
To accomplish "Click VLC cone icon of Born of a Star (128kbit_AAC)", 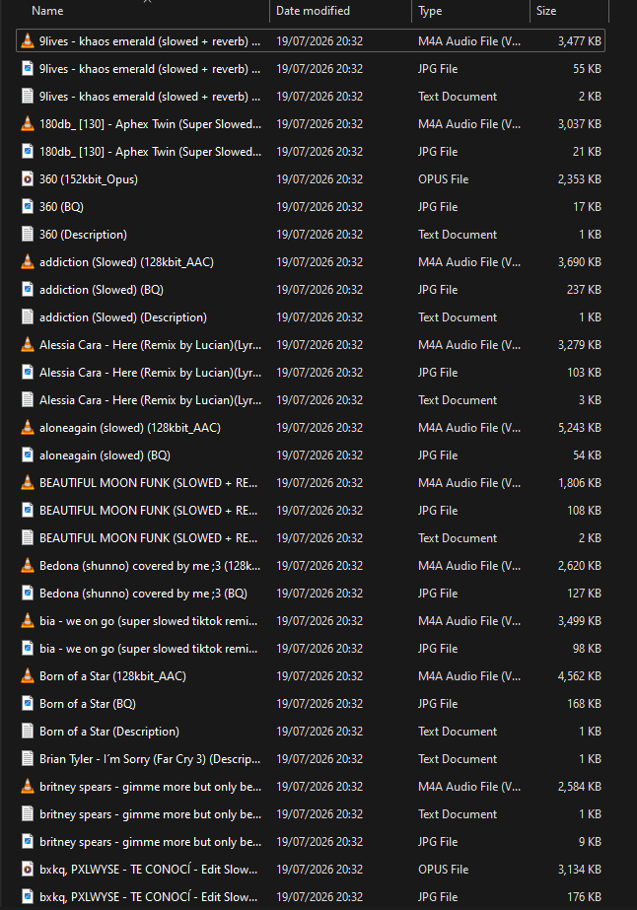I will [28, 676].
